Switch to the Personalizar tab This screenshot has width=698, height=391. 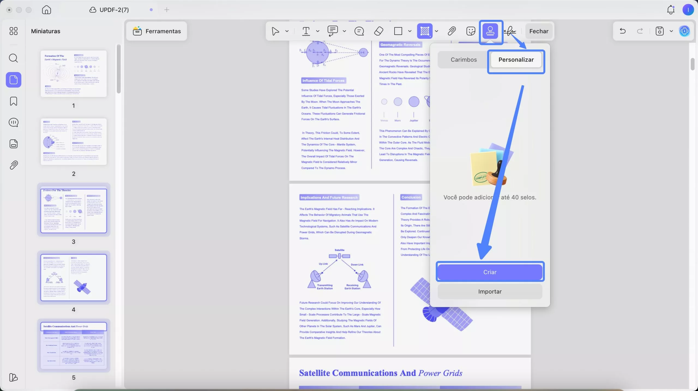(516, 60)
